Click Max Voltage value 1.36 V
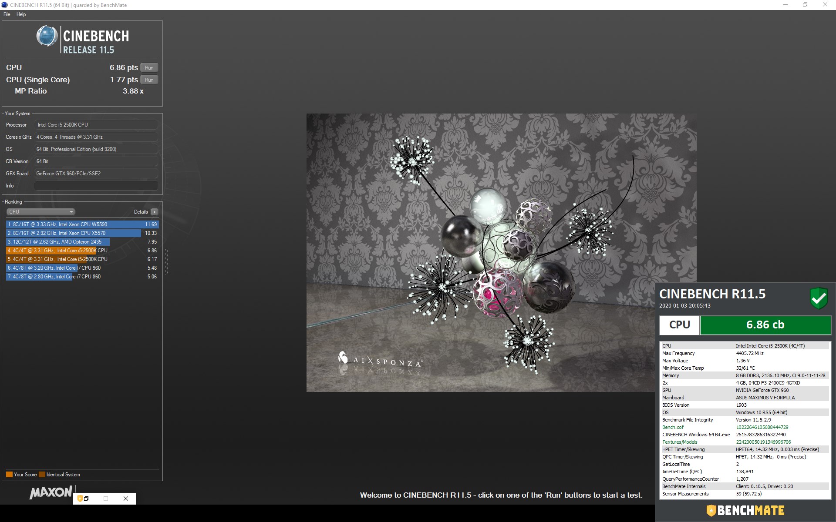This screenshot has width=836, height=522. pyautogui.click(x=742, y=361)
